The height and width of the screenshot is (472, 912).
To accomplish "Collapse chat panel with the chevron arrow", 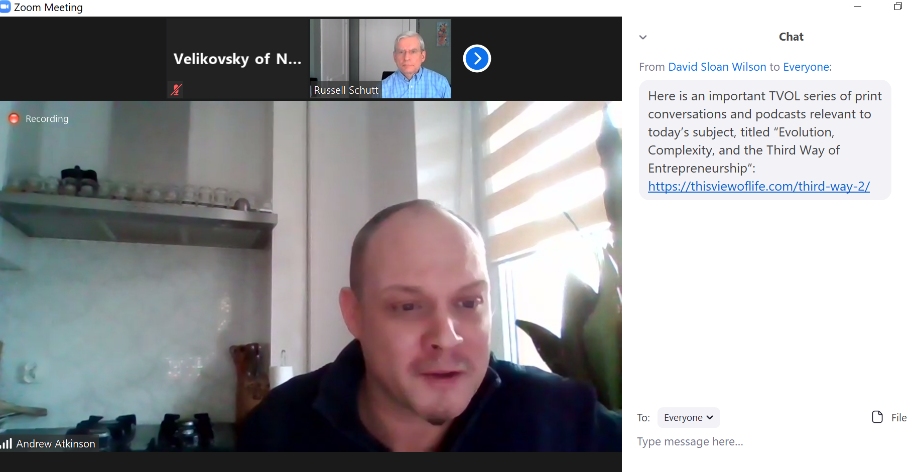I will tap(643, 37).
